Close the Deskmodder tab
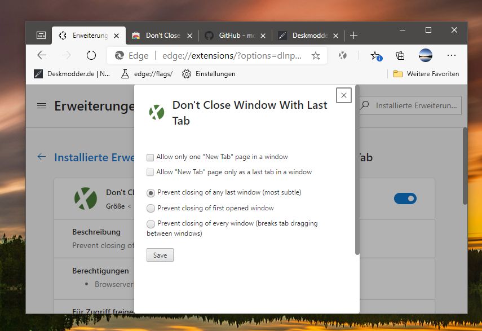Viewport: 482px width, 331px height. tap(335, 36)
